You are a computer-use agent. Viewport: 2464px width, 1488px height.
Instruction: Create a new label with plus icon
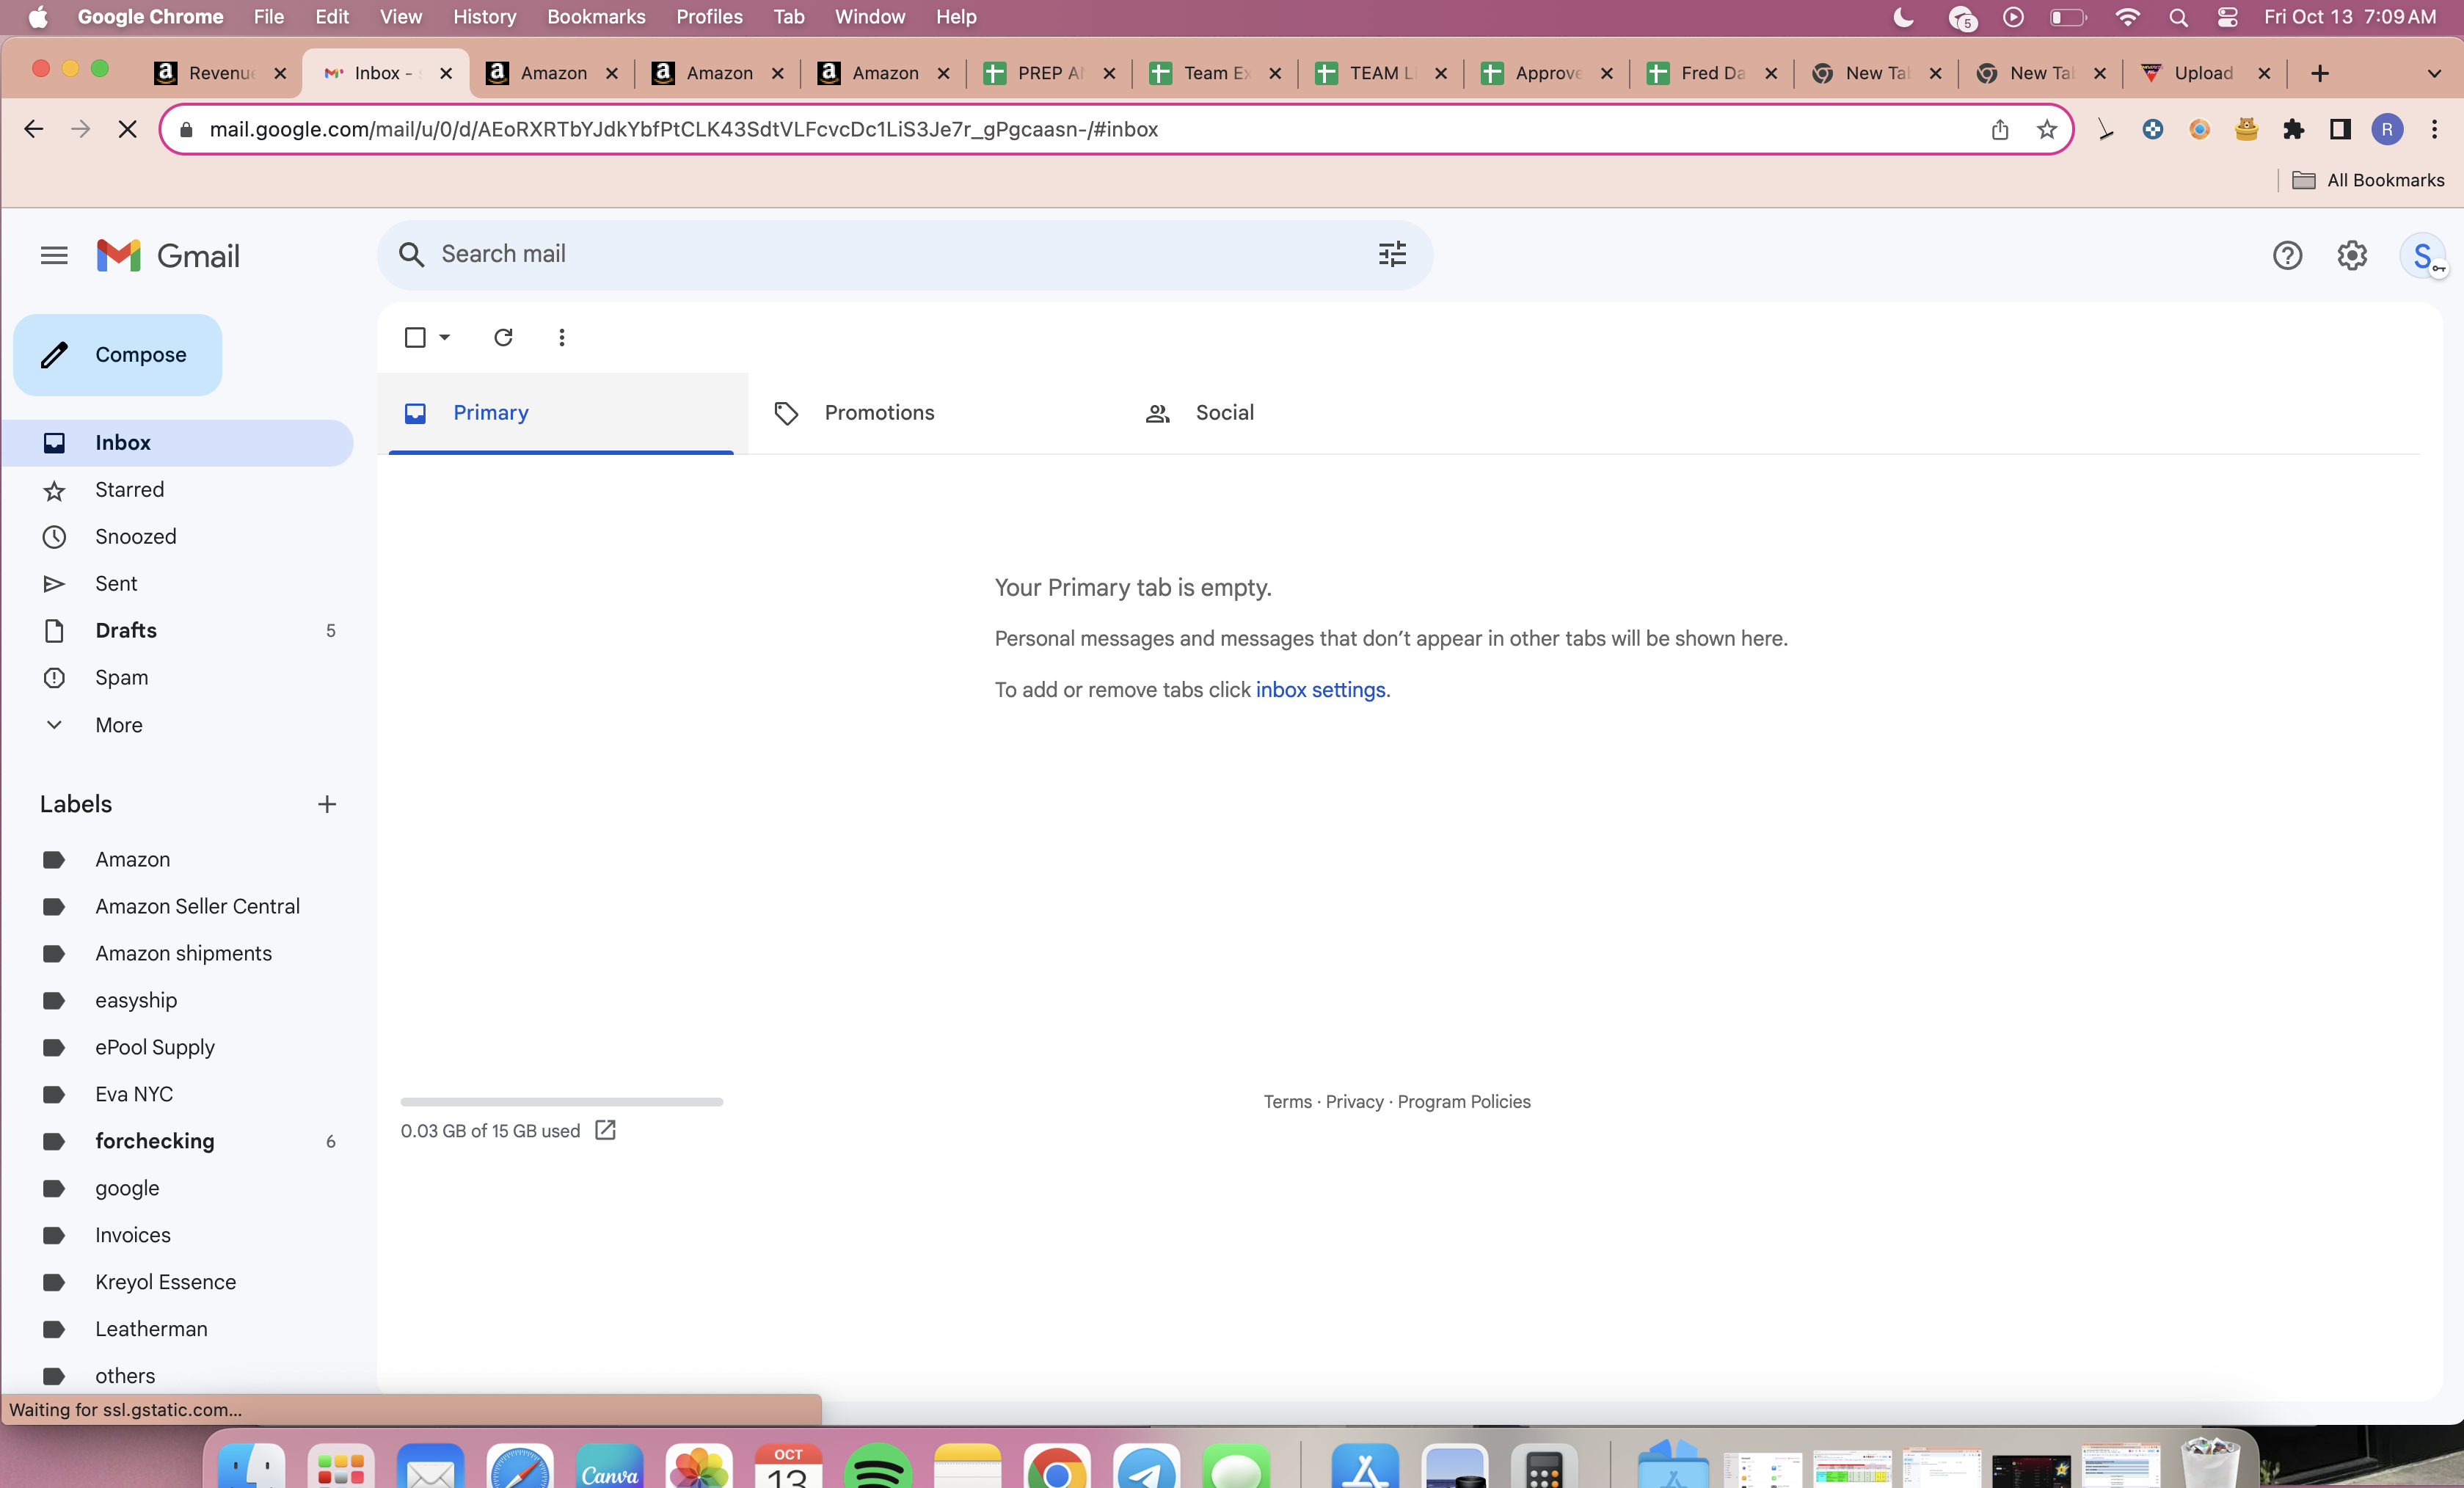(327, 804)
